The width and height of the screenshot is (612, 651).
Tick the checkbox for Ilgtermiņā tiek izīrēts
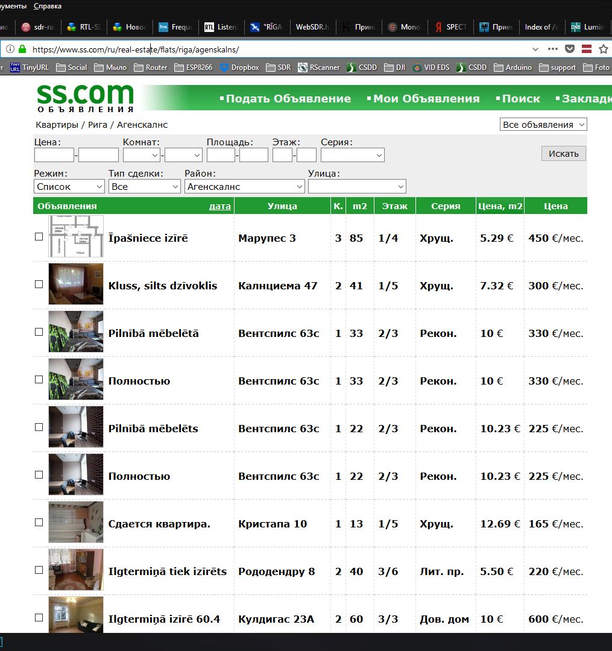(39, 570)
